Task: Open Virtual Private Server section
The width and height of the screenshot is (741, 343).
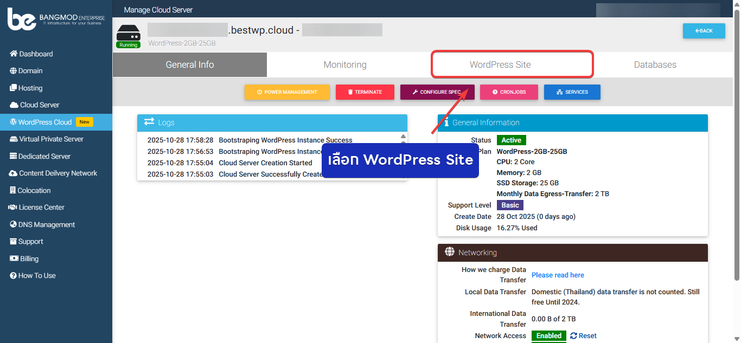Action: (x=51, y=139)
